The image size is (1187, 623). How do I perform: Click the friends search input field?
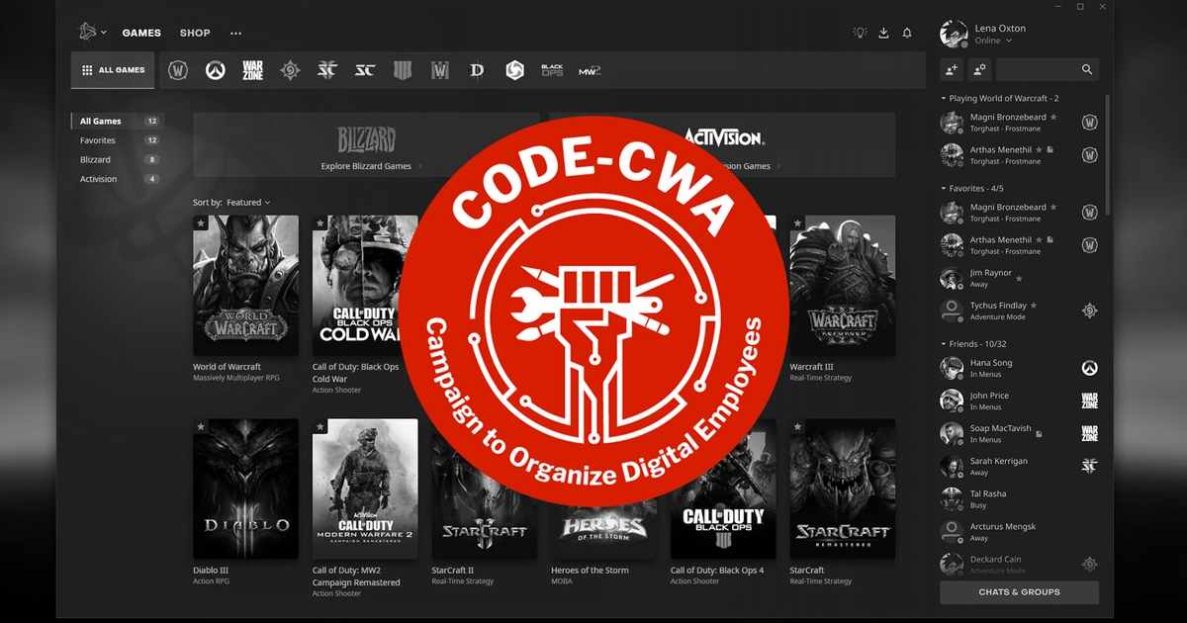click(1039, 69)
